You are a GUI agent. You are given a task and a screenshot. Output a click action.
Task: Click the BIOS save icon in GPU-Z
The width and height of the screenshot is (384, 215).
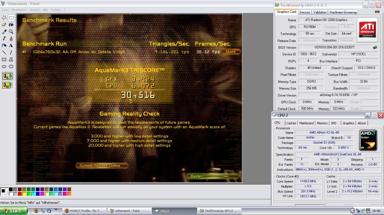[x=375, y=47]
